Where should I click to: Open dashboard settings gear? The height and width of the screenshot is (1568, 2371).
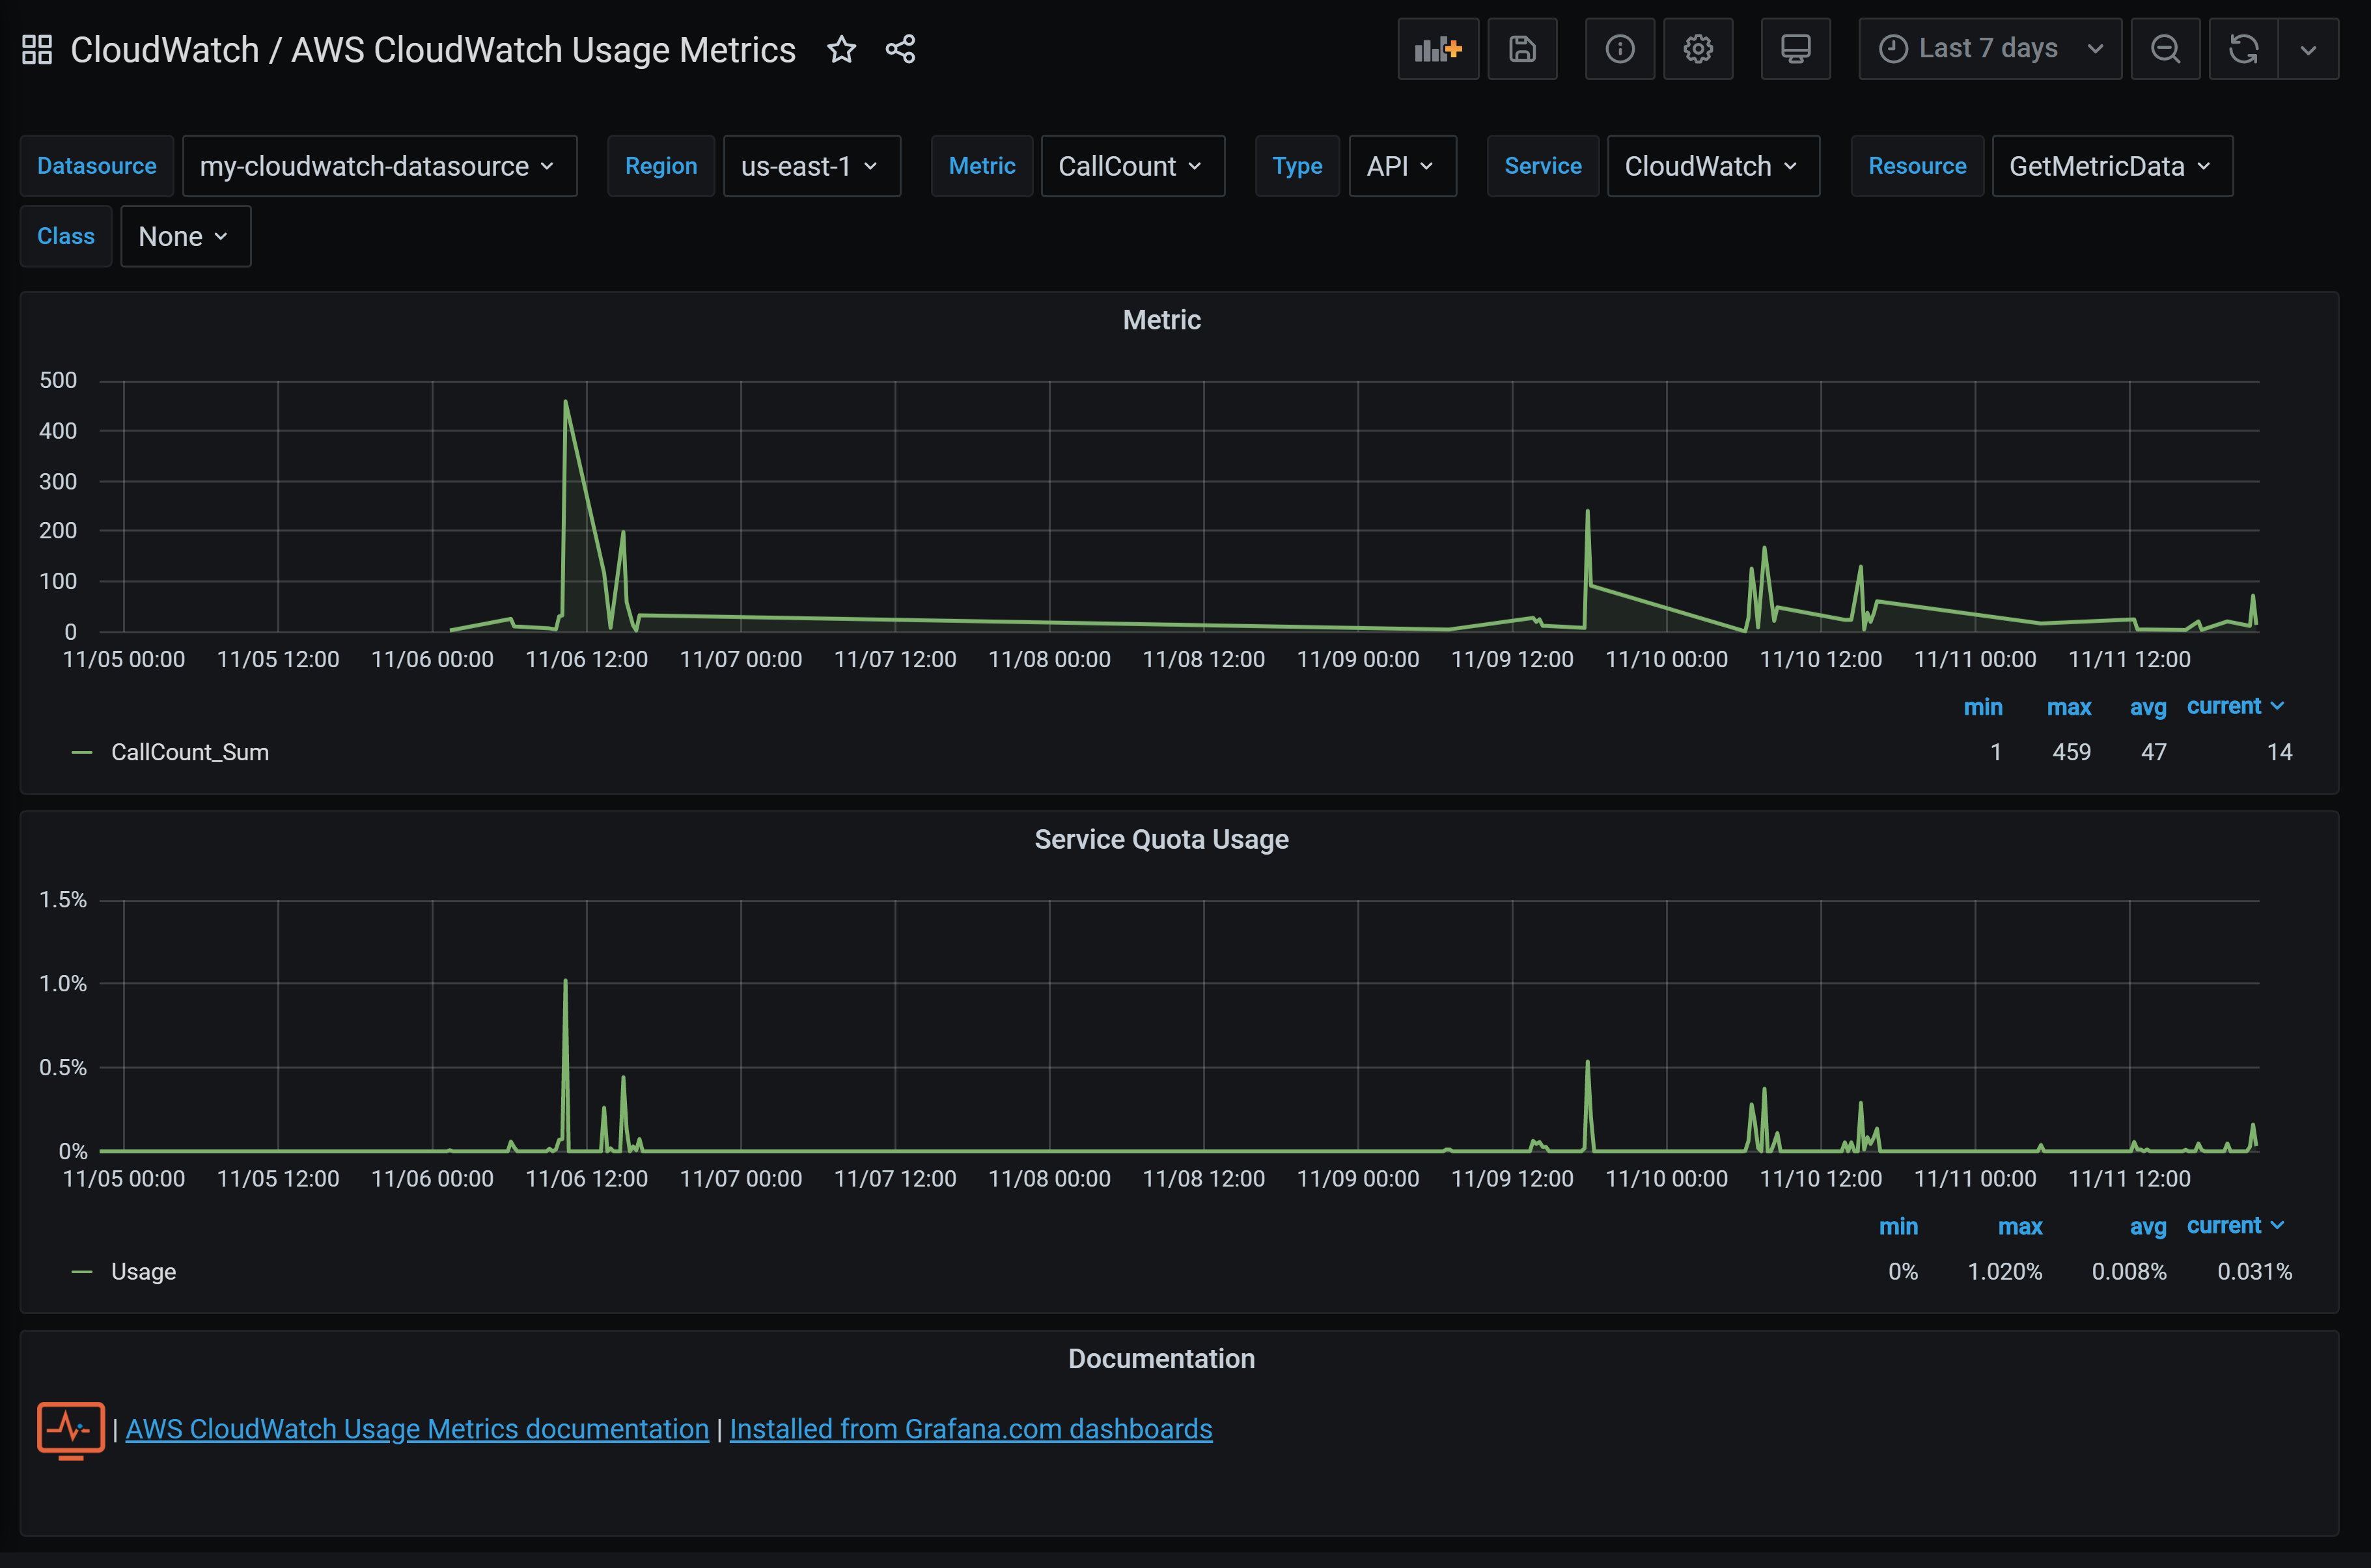coord(1697,49)
